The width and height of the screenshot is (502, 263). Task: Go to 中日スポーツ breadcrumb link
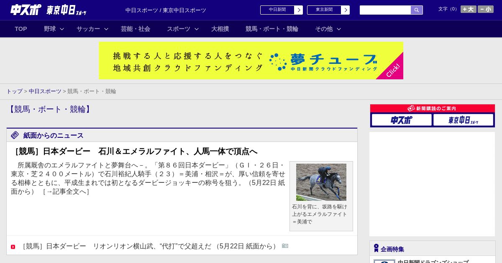click(x=45, y=91)
